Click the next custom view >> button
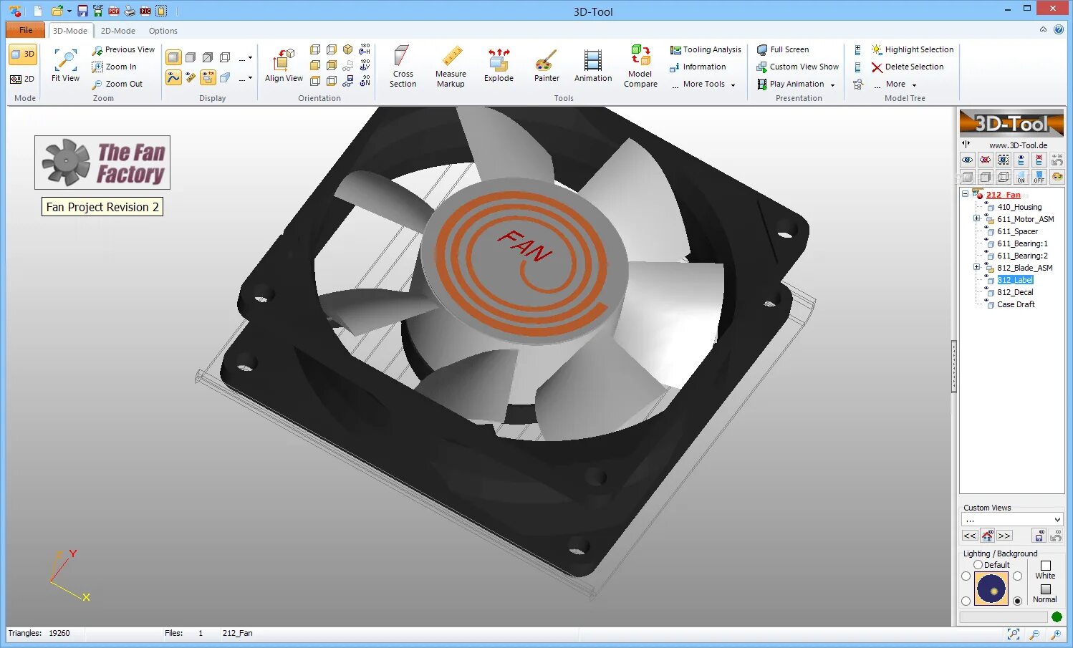Image resolution: width=1073 pixels, height=648 pixels. coord(1004,536)
